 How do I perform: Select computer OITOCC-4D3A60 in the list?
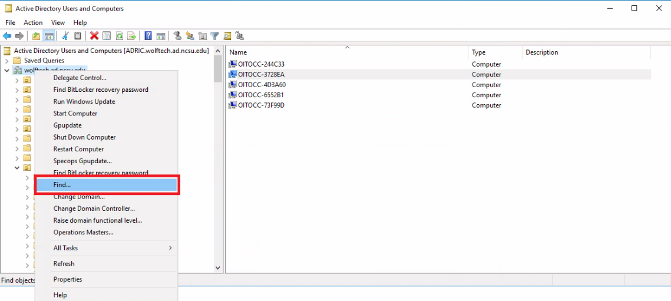(262, 85)
